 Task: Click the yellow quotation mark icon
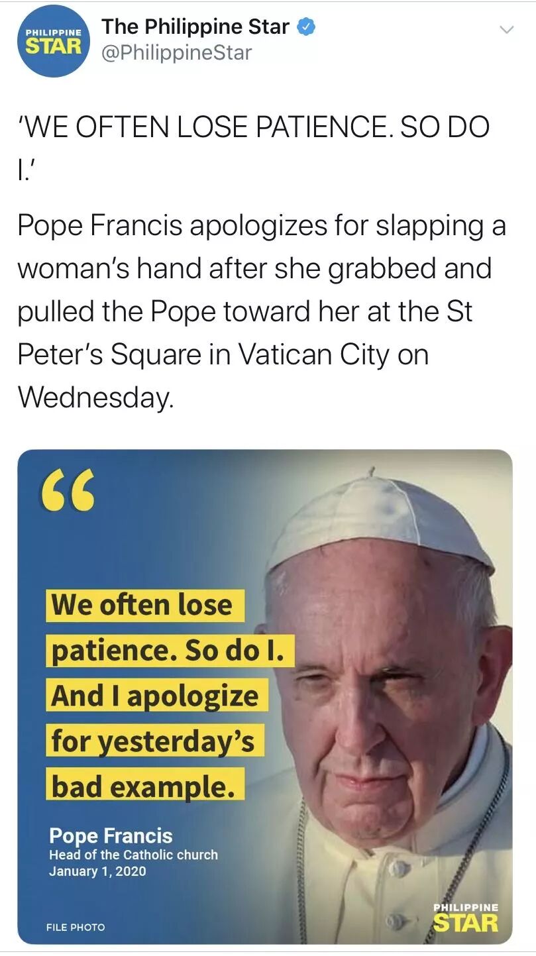[x=68, y=492]
